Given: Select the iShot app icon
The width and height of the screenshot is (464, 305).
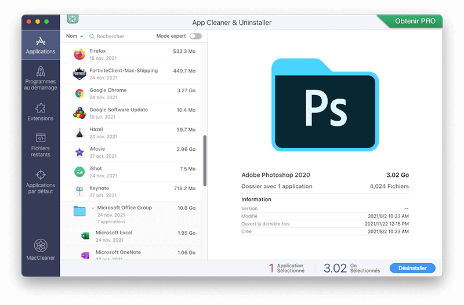Looking at the screenshot, I should [x=79, y=172].
